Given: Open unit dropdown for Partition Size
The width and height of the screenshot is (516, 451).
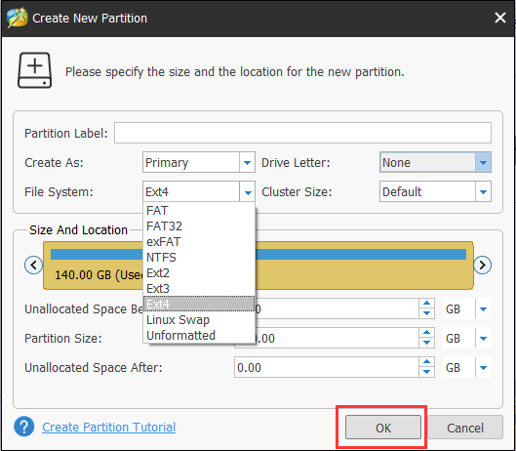Looking at the screenshot, I should tap(483, 338).
